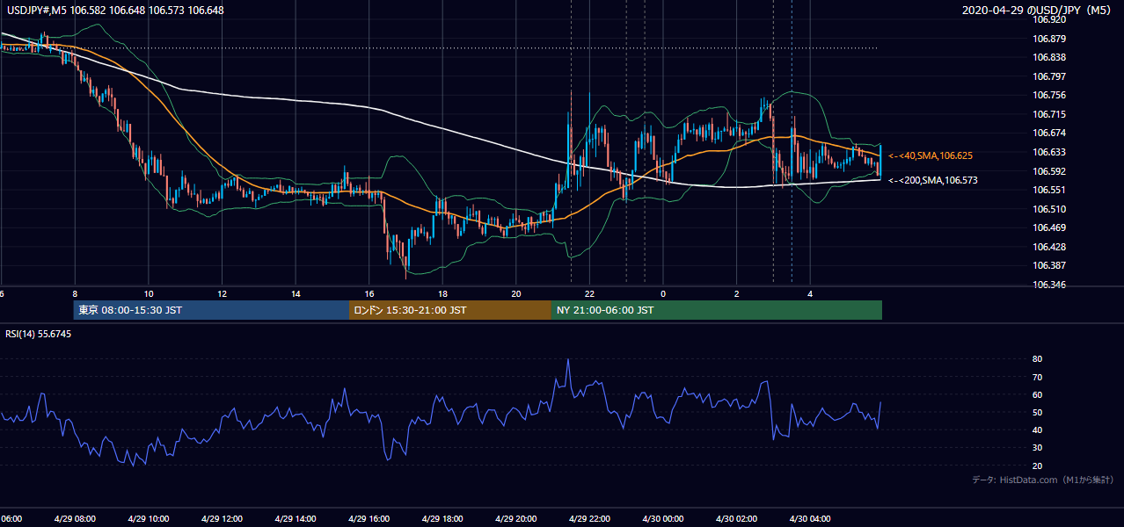Click price axis value 106.633
Image resolution: width=1124 pixels, height=527 pixels.
1049,152
